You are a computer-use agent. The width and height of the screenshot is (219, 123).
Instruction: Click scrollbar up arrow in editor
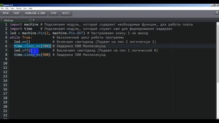(x=218, y=23)
